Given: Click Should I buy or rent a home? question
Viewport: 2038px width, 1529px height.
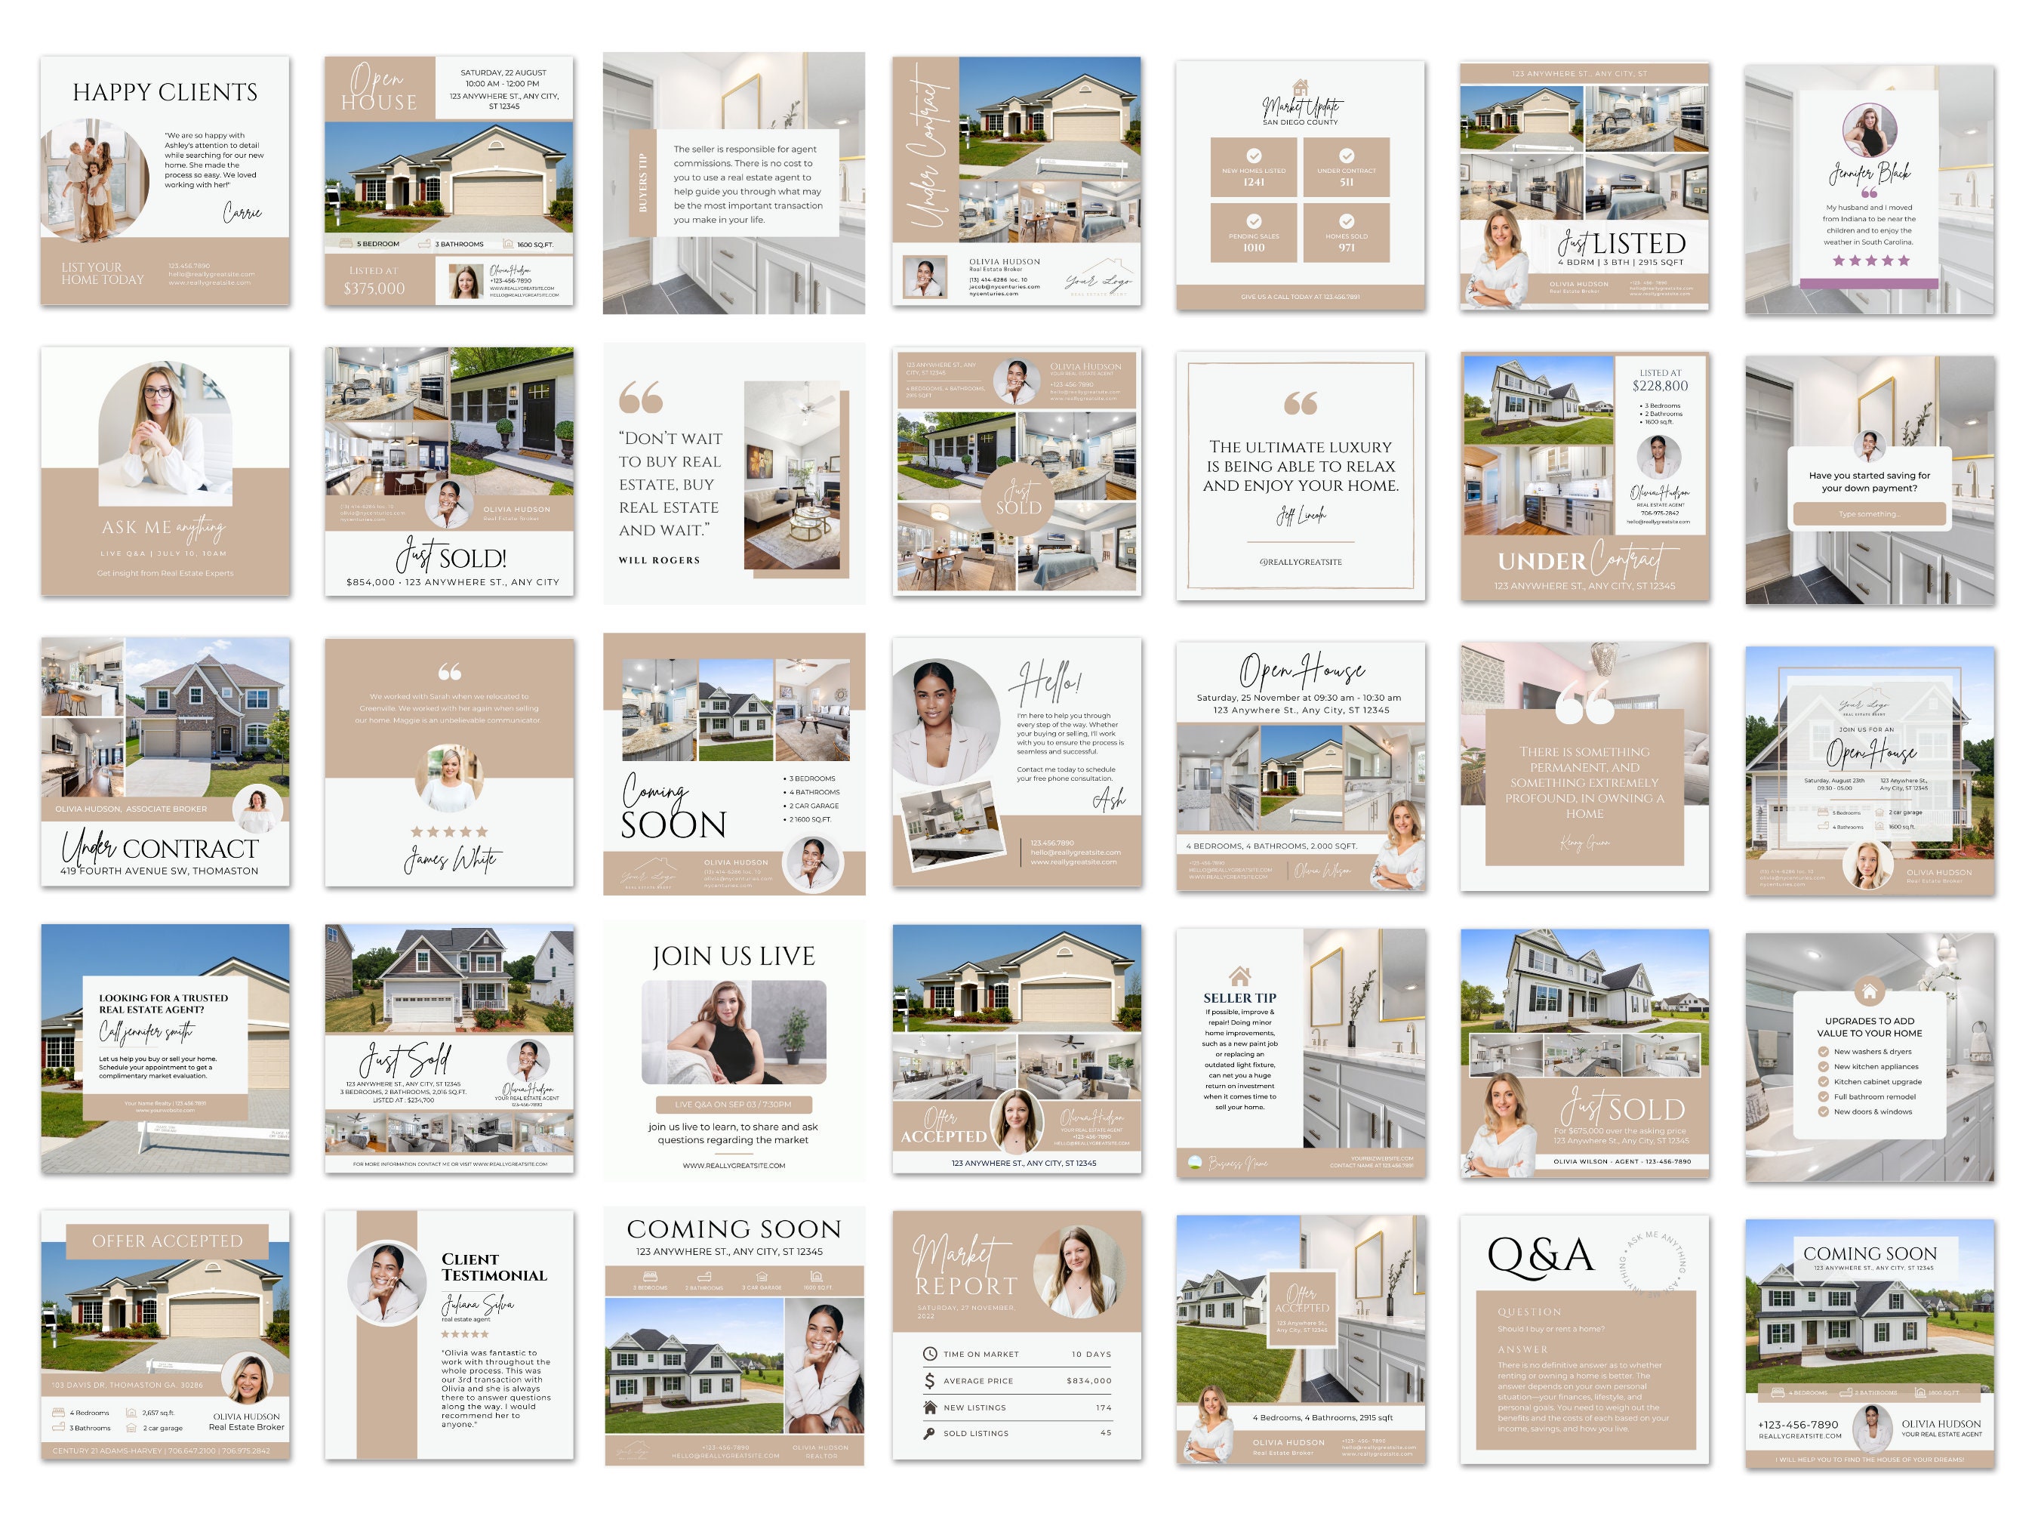Looking at the screenshot, I should click(x=1550, y=1329).
